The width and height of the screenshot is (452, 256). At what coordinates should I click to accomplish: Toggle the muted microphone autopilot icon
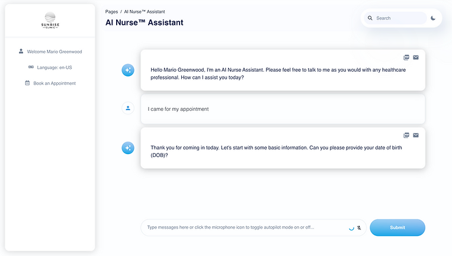[359, 228]
